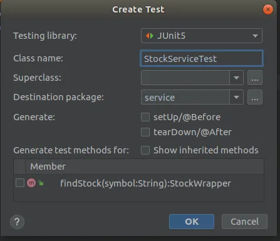The image size is (280, 241).
Task: Confirm with the OK button
Action: [192, 222]
